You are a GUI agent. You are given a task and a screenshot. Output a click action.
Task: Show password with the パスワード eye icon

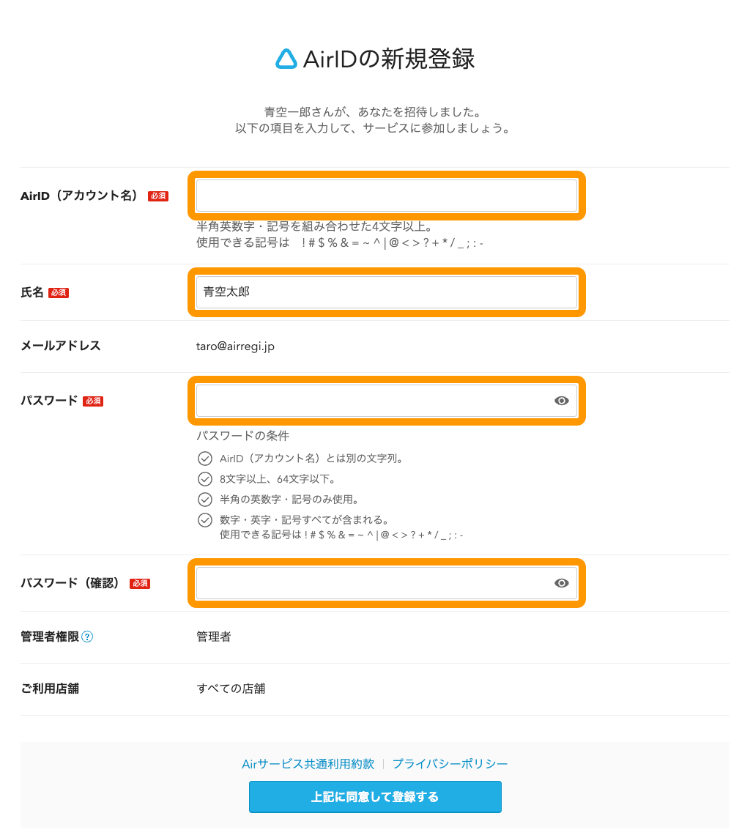click(x=562, y=401)
